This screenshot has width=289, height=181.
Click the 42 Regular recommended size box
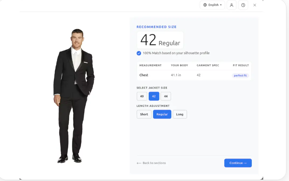[x=160, y=40]
